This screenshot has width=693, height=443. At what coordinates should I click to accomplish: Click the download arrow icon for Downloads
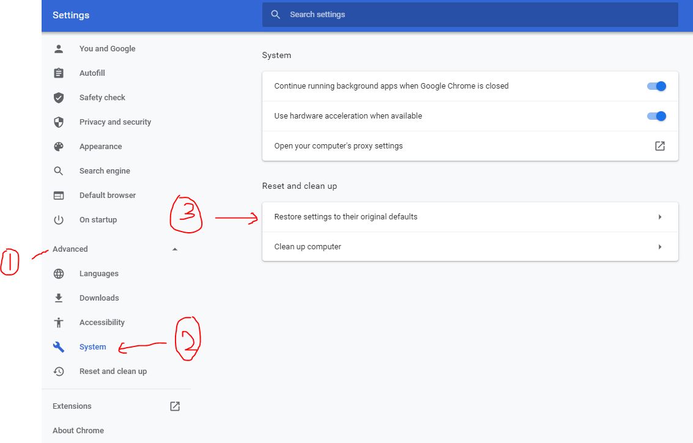click(x=58, y=298)
